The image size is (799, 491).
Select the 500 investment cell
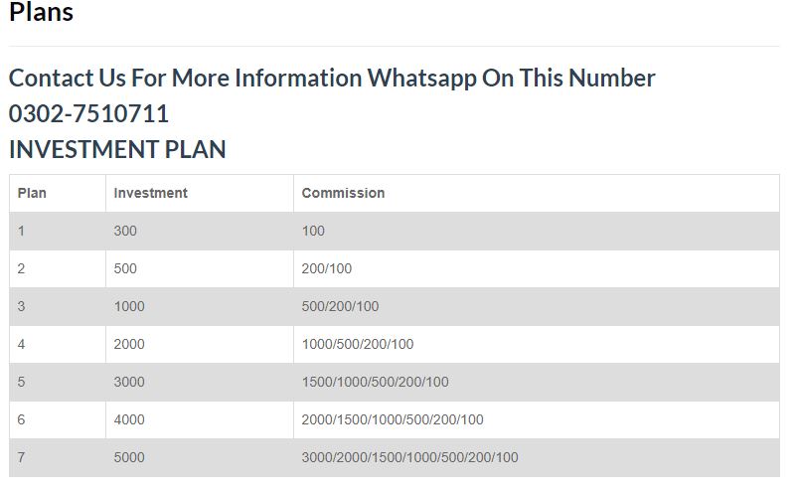click(125, 268)
